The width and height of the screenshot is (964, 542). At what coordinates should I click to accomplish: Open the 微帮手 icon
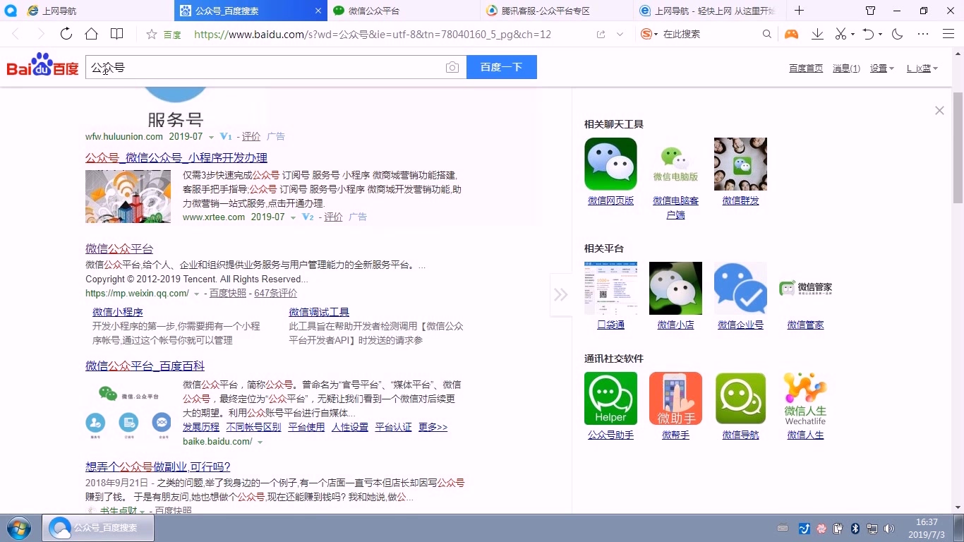pyautogui.click(x=675, y=398)
